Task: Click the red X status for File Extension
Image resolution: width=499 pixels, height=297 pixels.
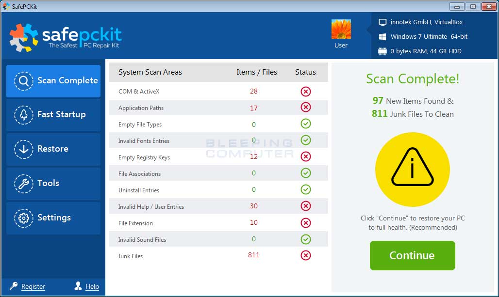Action: coord(305,223)
